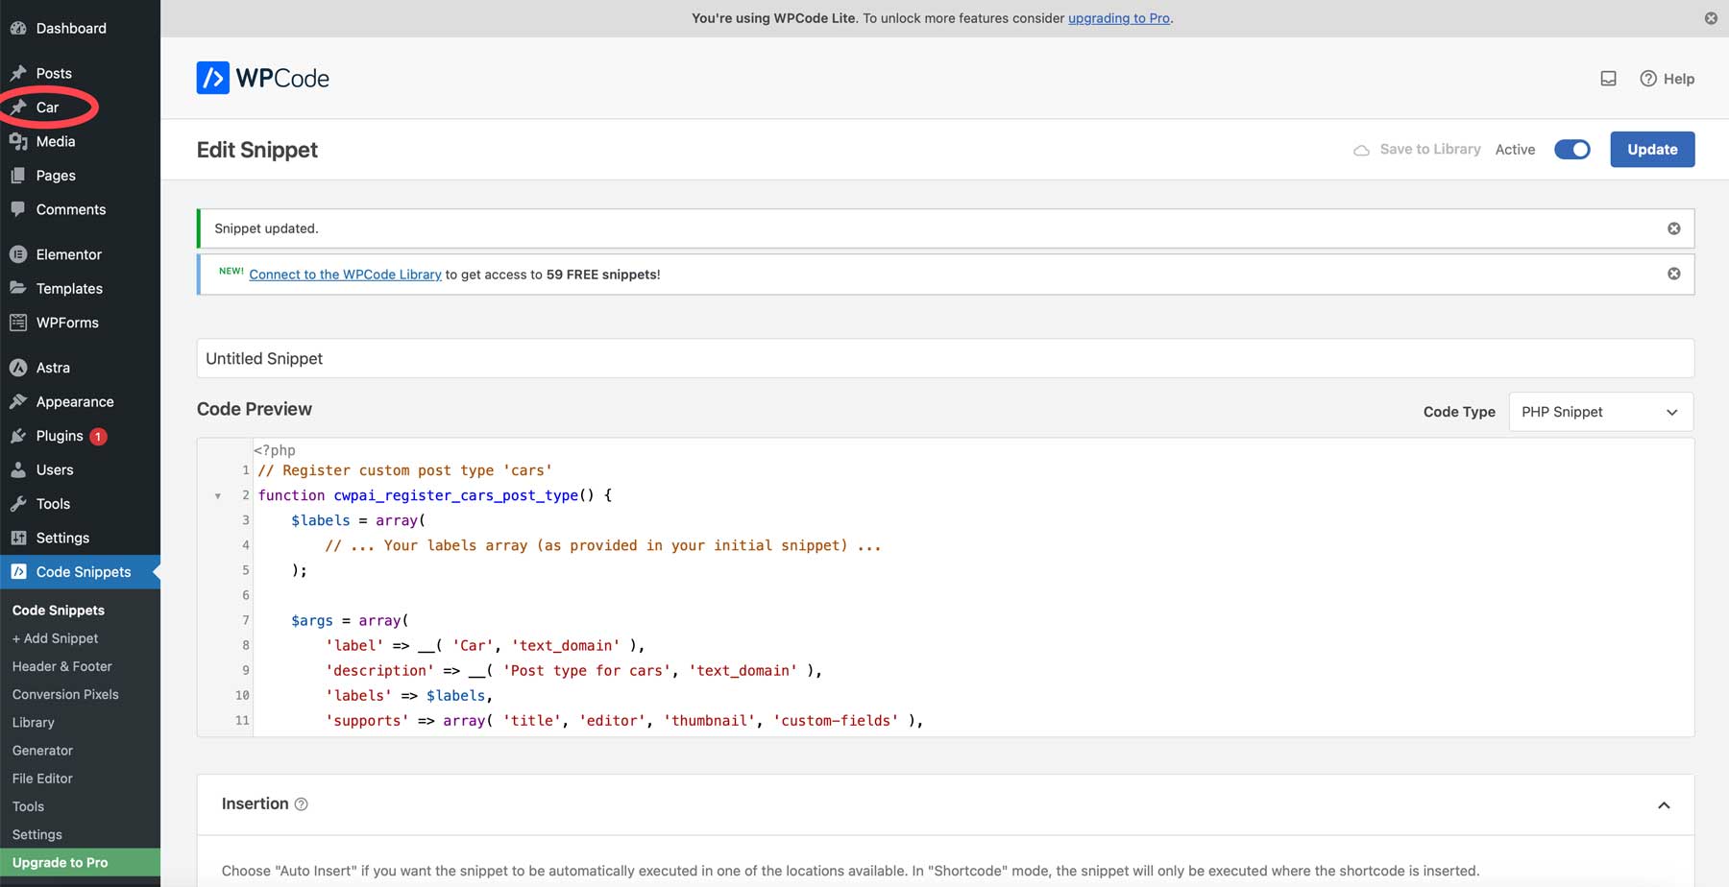1729x887 pixels.
Task: Open the Elementor panel icon
Action: pyautogui.click(x=17, y=254)
